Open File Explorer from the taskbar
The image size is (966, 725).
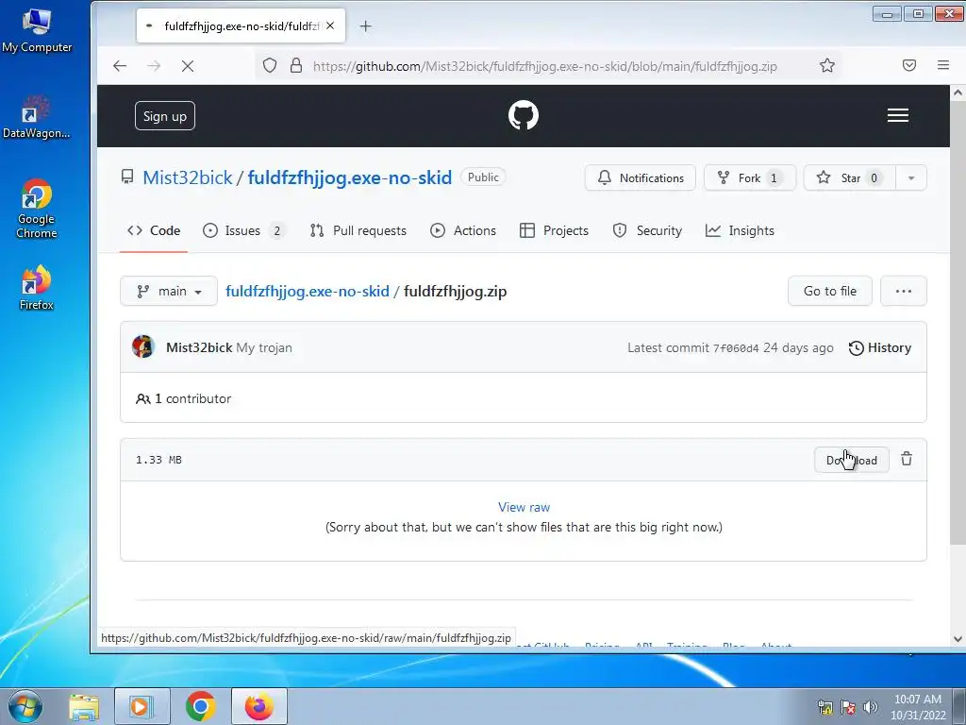coord(84,706)
